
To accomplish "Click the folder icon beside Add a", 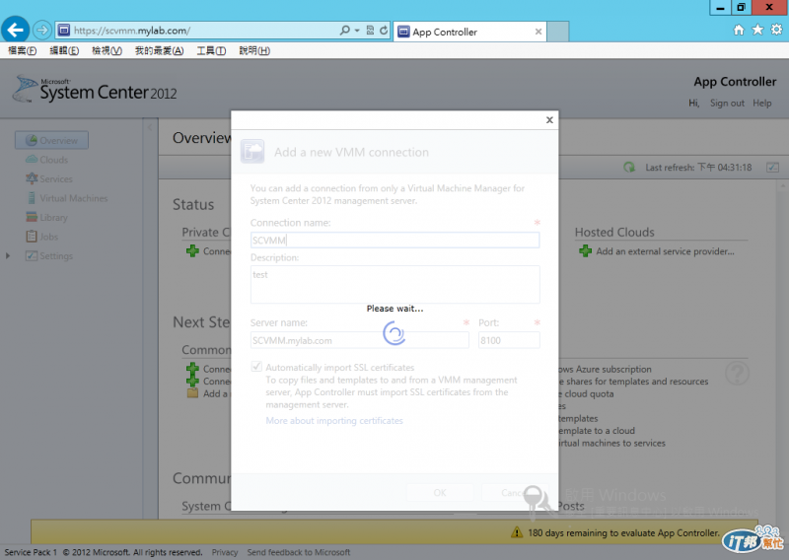I will [x=192, y=393].
